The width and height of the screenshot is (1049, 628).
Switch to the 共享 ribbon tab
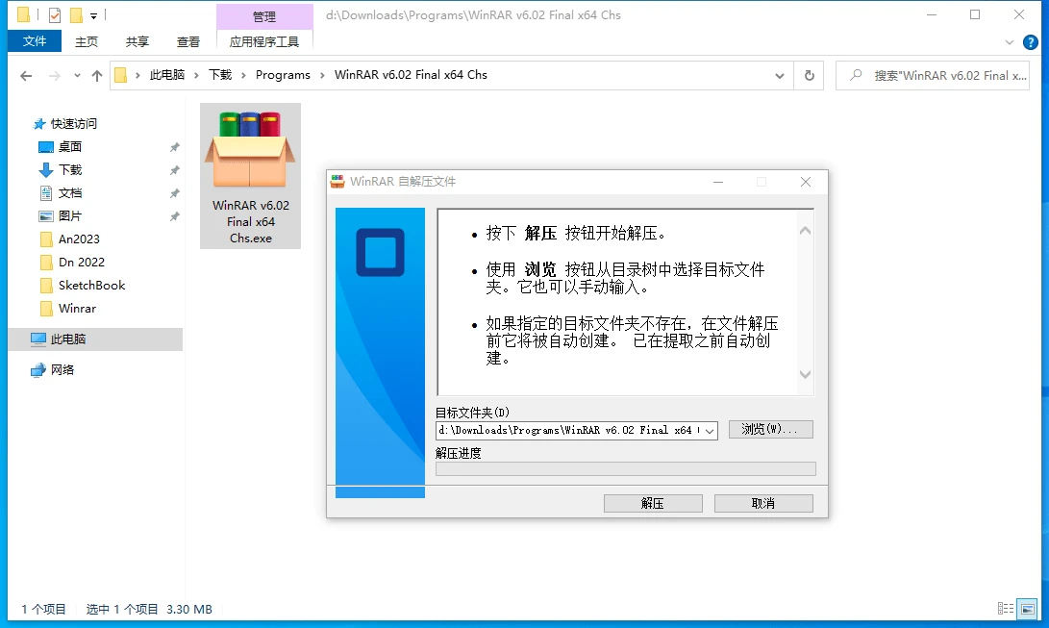137,41
